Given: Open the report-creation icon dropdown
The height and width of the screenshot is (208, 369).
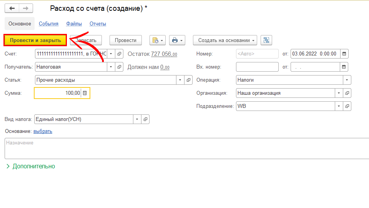Looking at the screenshot, I should tap(158, 40).
